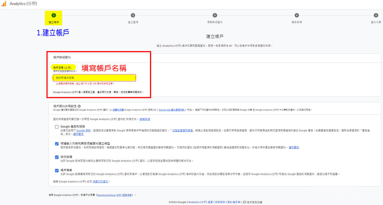Open the Google Ads 資料處理條款 link
The width and height of the screenshot is (383, 205).
[x=172, y=110]
